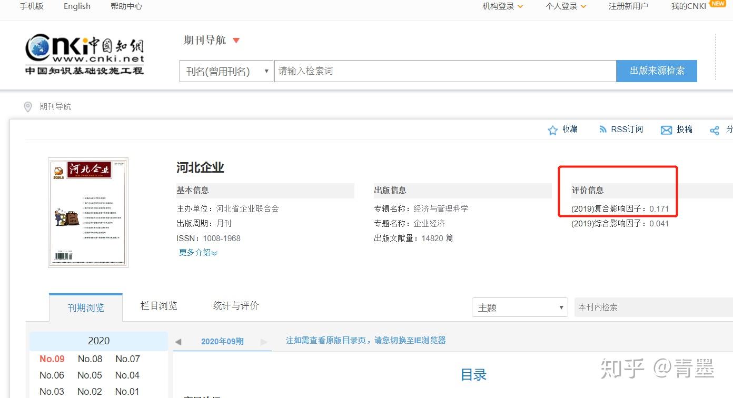Click 注册新用户
The height and width of the screenshot is (398, 733).
tap(628, 6)
